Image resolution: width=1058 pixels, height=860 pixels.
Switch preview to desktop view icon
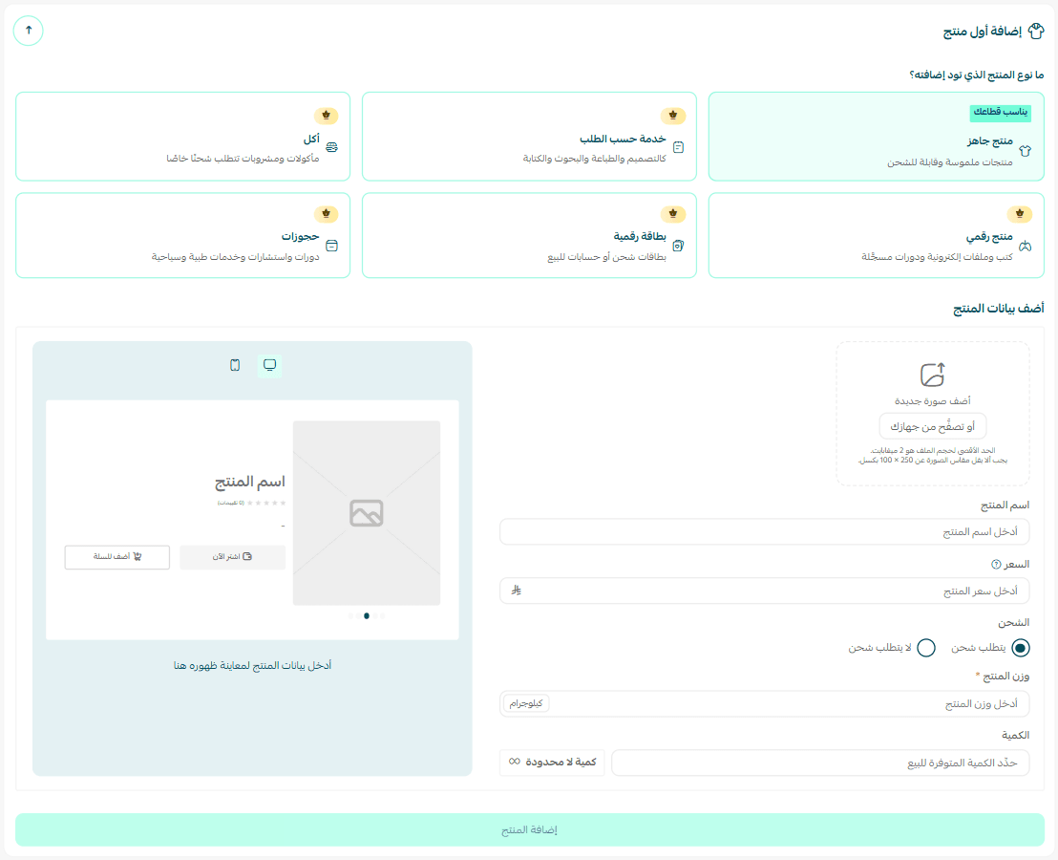pyautogui.click(x=270, y=365)
